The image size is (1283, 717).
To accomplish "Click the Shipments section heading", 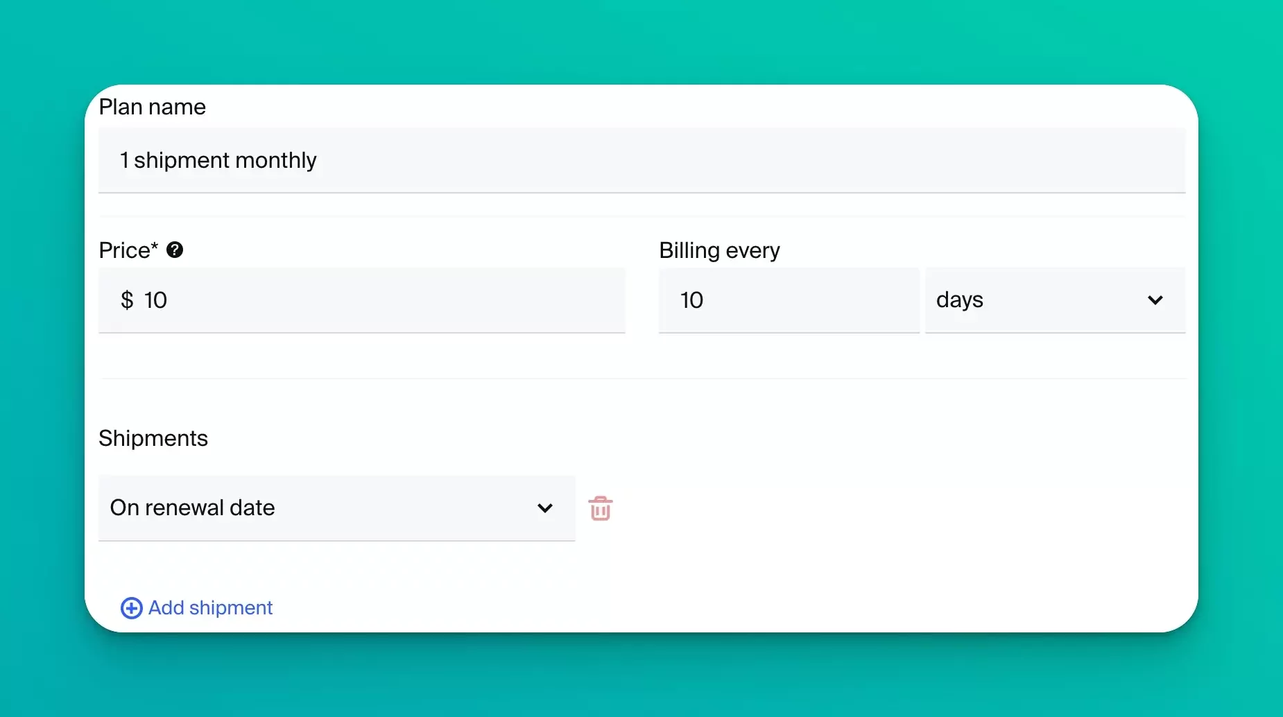I will [153, 438].
